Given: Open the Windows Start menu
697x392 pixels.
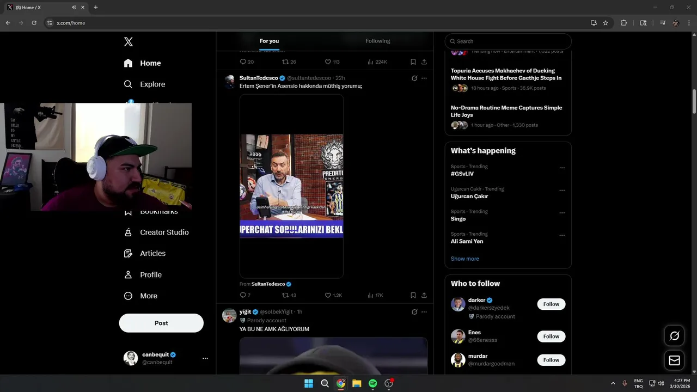Looking at the screenshot, I should coord(309,383).
